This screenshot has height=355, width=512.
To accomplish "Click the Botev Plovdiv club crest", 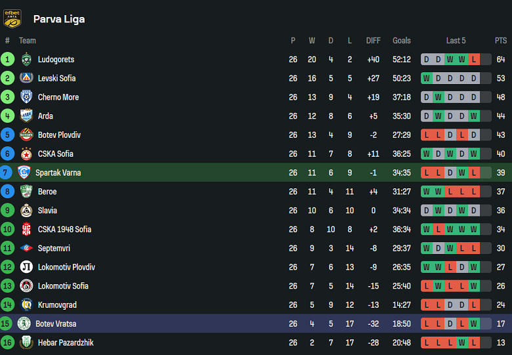I will pos(26,135).
